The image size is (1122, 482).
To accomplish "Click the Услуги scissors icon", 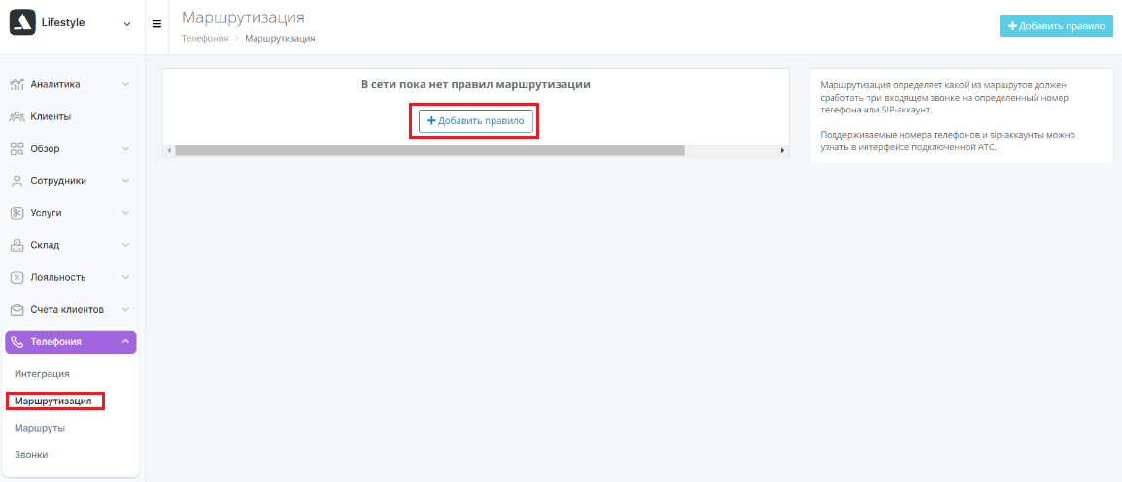I will coord(17,212).
